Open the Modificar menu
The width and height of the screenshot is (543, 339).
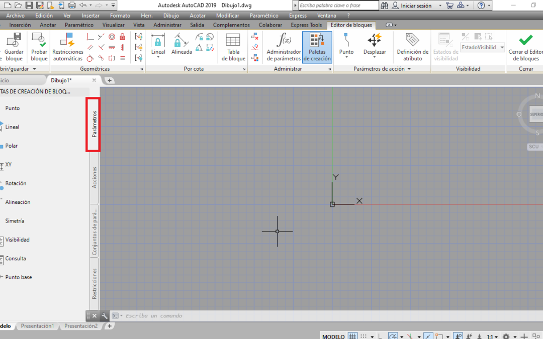click(x=228, y=16)
